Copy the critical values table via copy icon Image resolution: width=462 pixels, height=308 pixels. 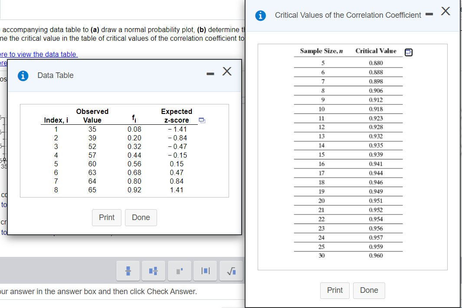[x=408, y=52]
